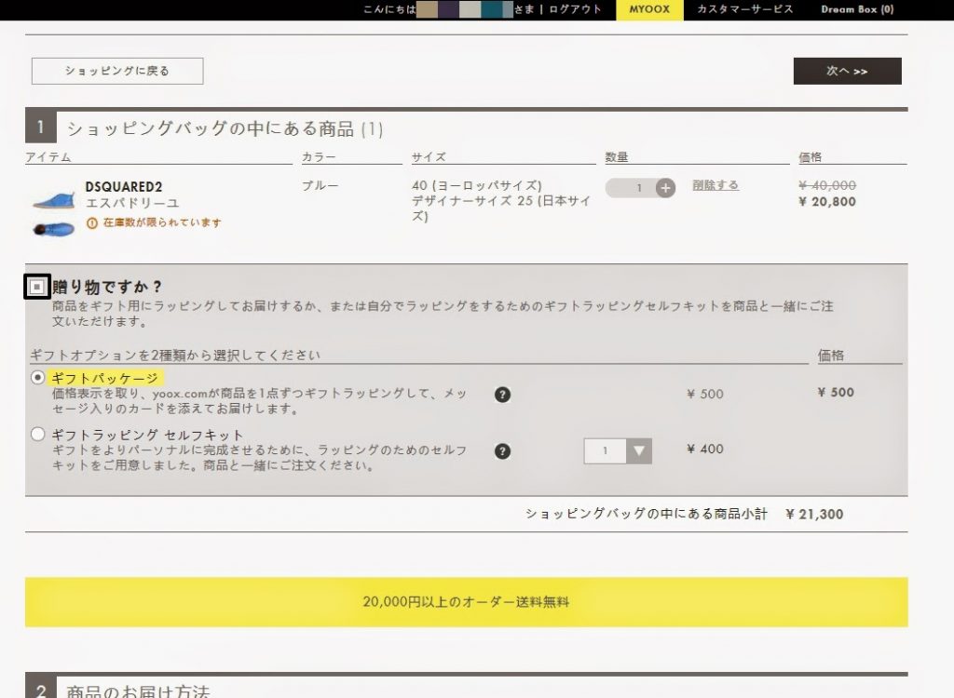Select the ギフトラッピング セルフキット radio button
The height and width of the screenshot is (698, 954).
click(x=37, y=434)
